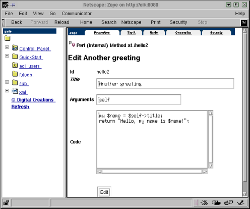This screenshot has height=209, width=250.
Task: Click the Edit submit button
Action: click(x=104, y=192)
